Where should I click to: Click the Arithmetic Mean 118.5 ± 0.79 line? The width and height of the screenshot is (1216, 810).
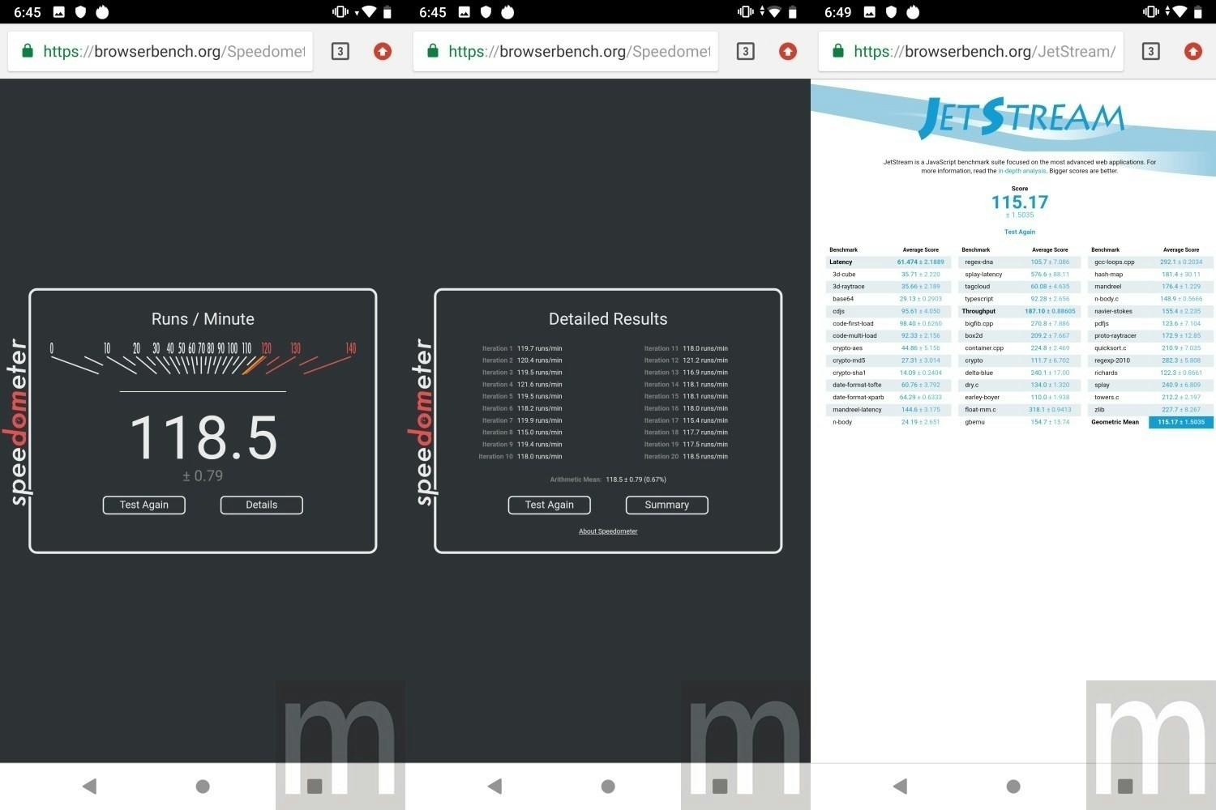pyautogui.click(x=608, y=480)
